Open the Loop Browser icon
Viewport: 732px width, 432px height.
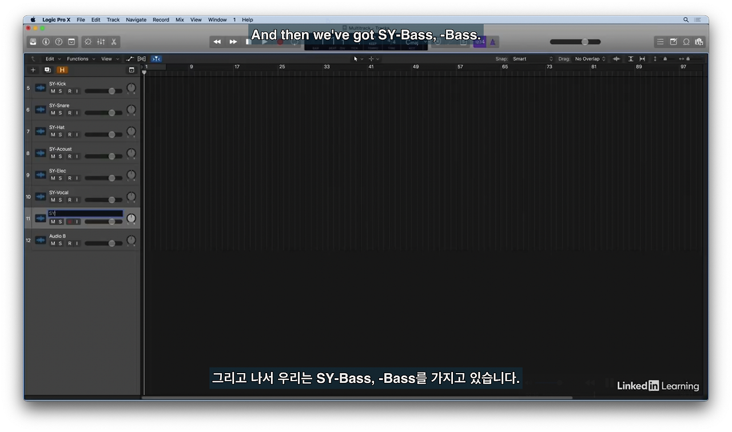click(x=686, y=42)
